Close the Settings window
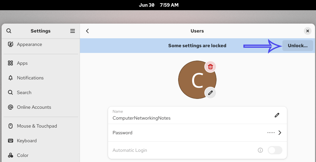This screenshot has height=162, width=316. tap(308, 31)
